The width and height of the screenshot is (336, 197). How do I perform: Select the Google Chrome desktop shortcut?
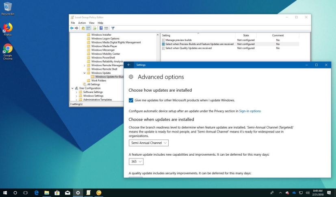(8, 51)
